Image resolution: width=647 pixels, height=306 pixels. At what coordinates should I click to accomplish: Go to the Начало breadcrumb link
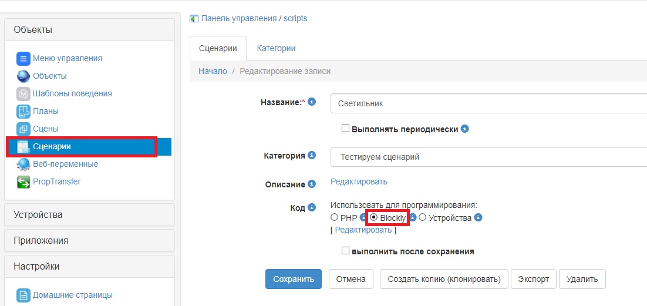click(213, 71)
